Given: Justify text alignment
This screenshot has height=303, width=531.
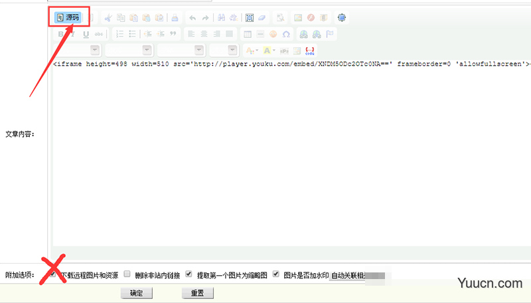Looking at the screenshot, I should click(229, 34).
